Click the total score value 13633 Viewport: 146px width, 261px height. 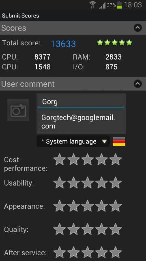(x=63, y=44)
